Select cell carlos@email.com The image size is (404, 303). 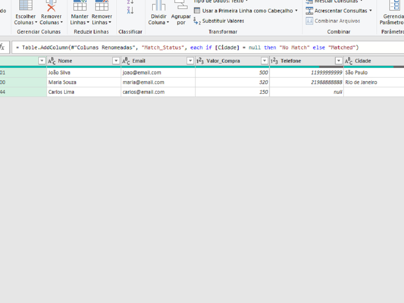pyautogui.click(x=158, y=92)
